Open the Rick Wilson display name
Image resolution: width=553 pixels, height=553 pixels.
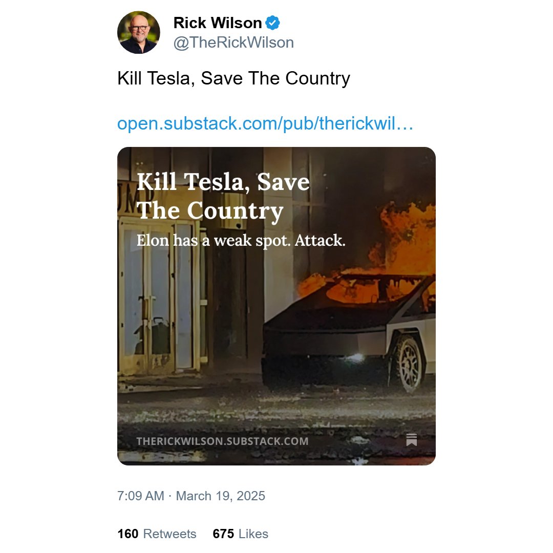(x=218, y=23)
